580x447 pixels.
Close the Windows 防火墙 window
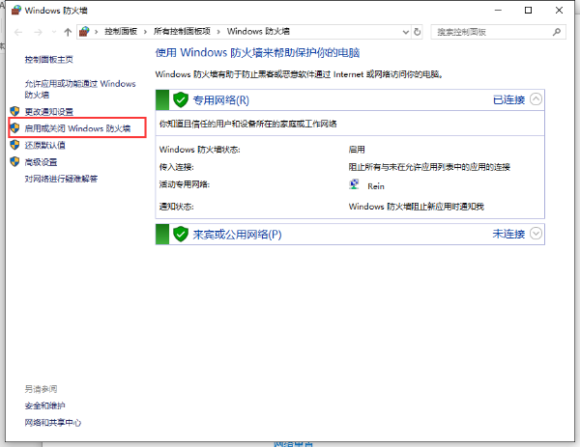coord(560,10)
